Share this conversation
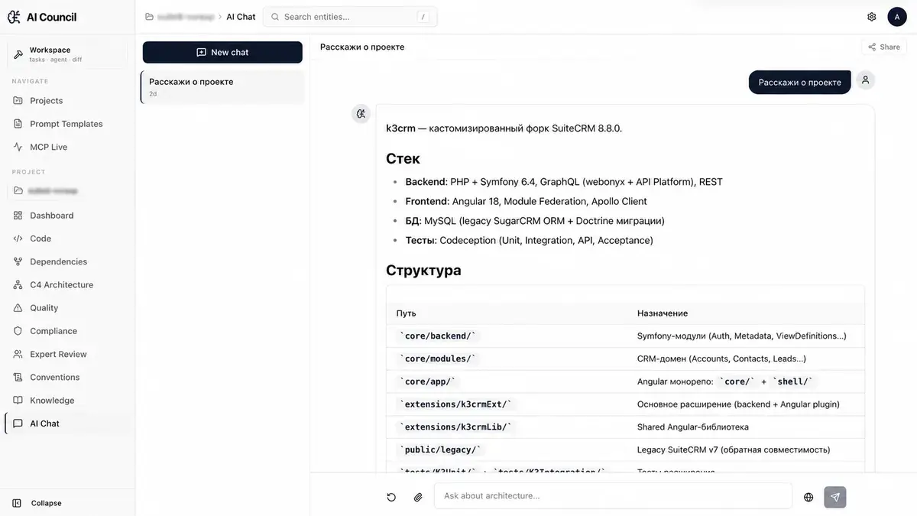Image resolution: width=917 pixels, height=516 pixels. tap(884, 47)
